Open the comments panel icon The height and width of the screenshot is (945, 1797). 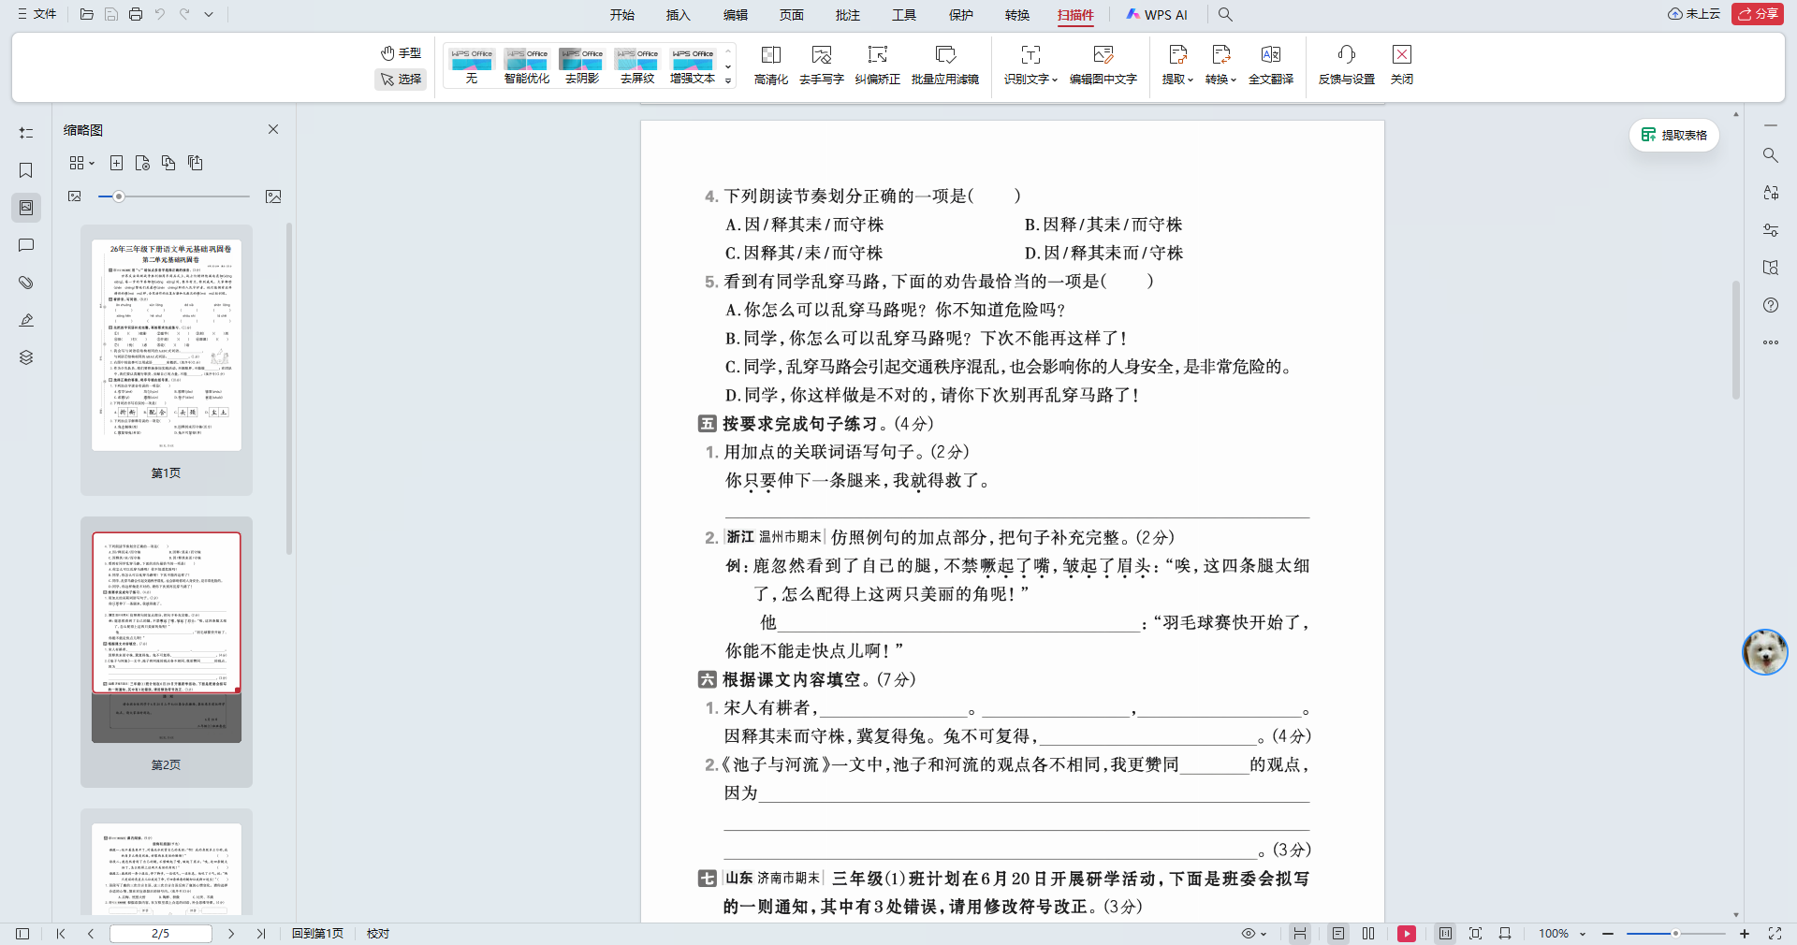click(25, 245)
